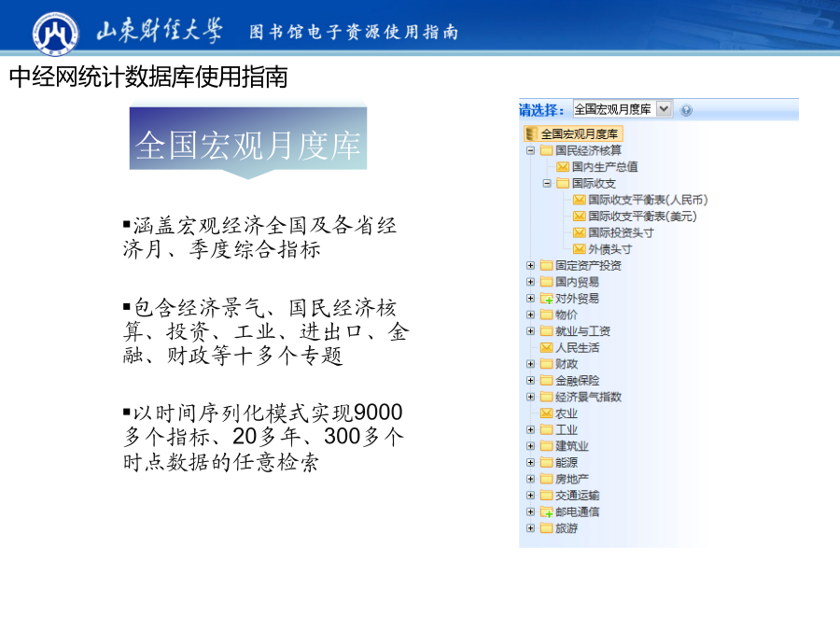Click the 金融保险 folder icon
The image size is (840, 630).
click(546, 381)
